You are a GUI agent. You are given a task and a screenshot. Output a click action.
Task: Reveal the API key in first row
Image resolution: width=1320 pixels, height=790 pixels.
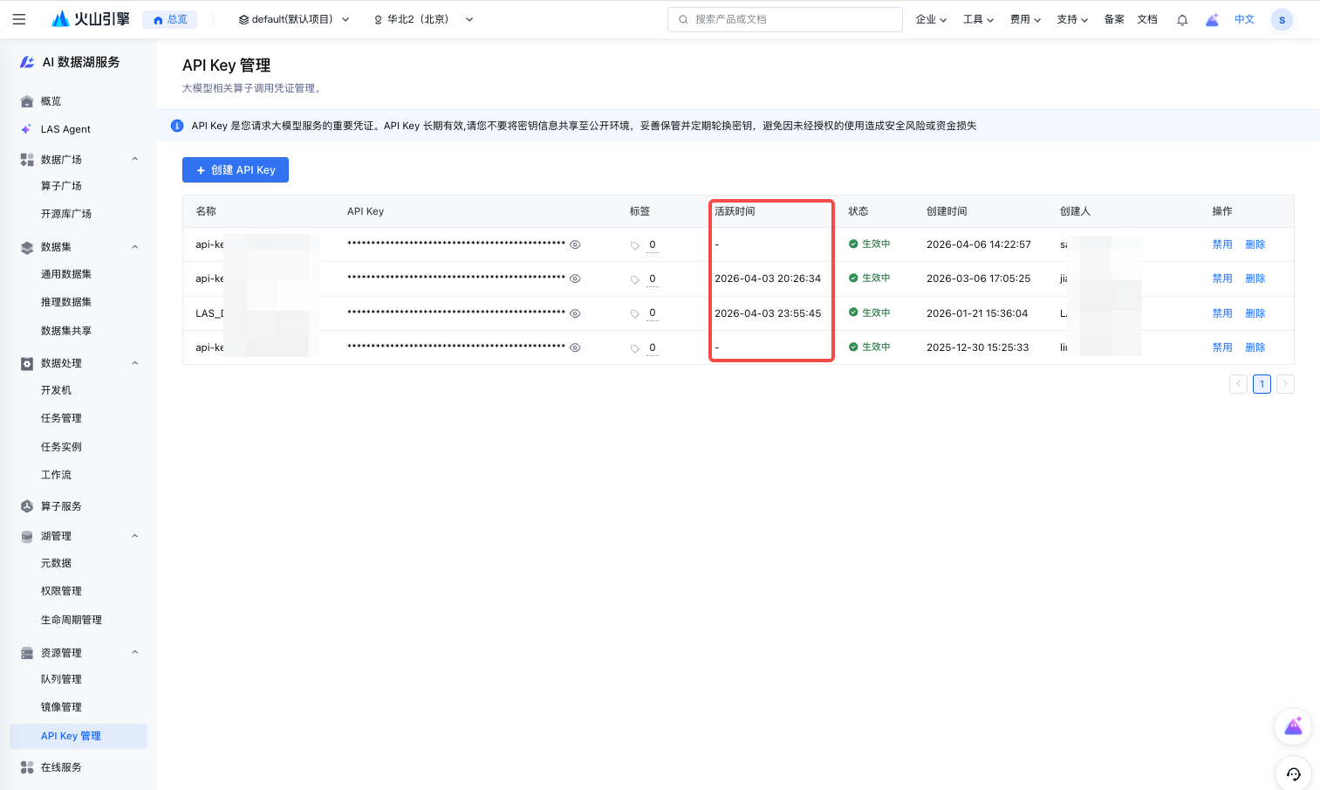(575, 245)
